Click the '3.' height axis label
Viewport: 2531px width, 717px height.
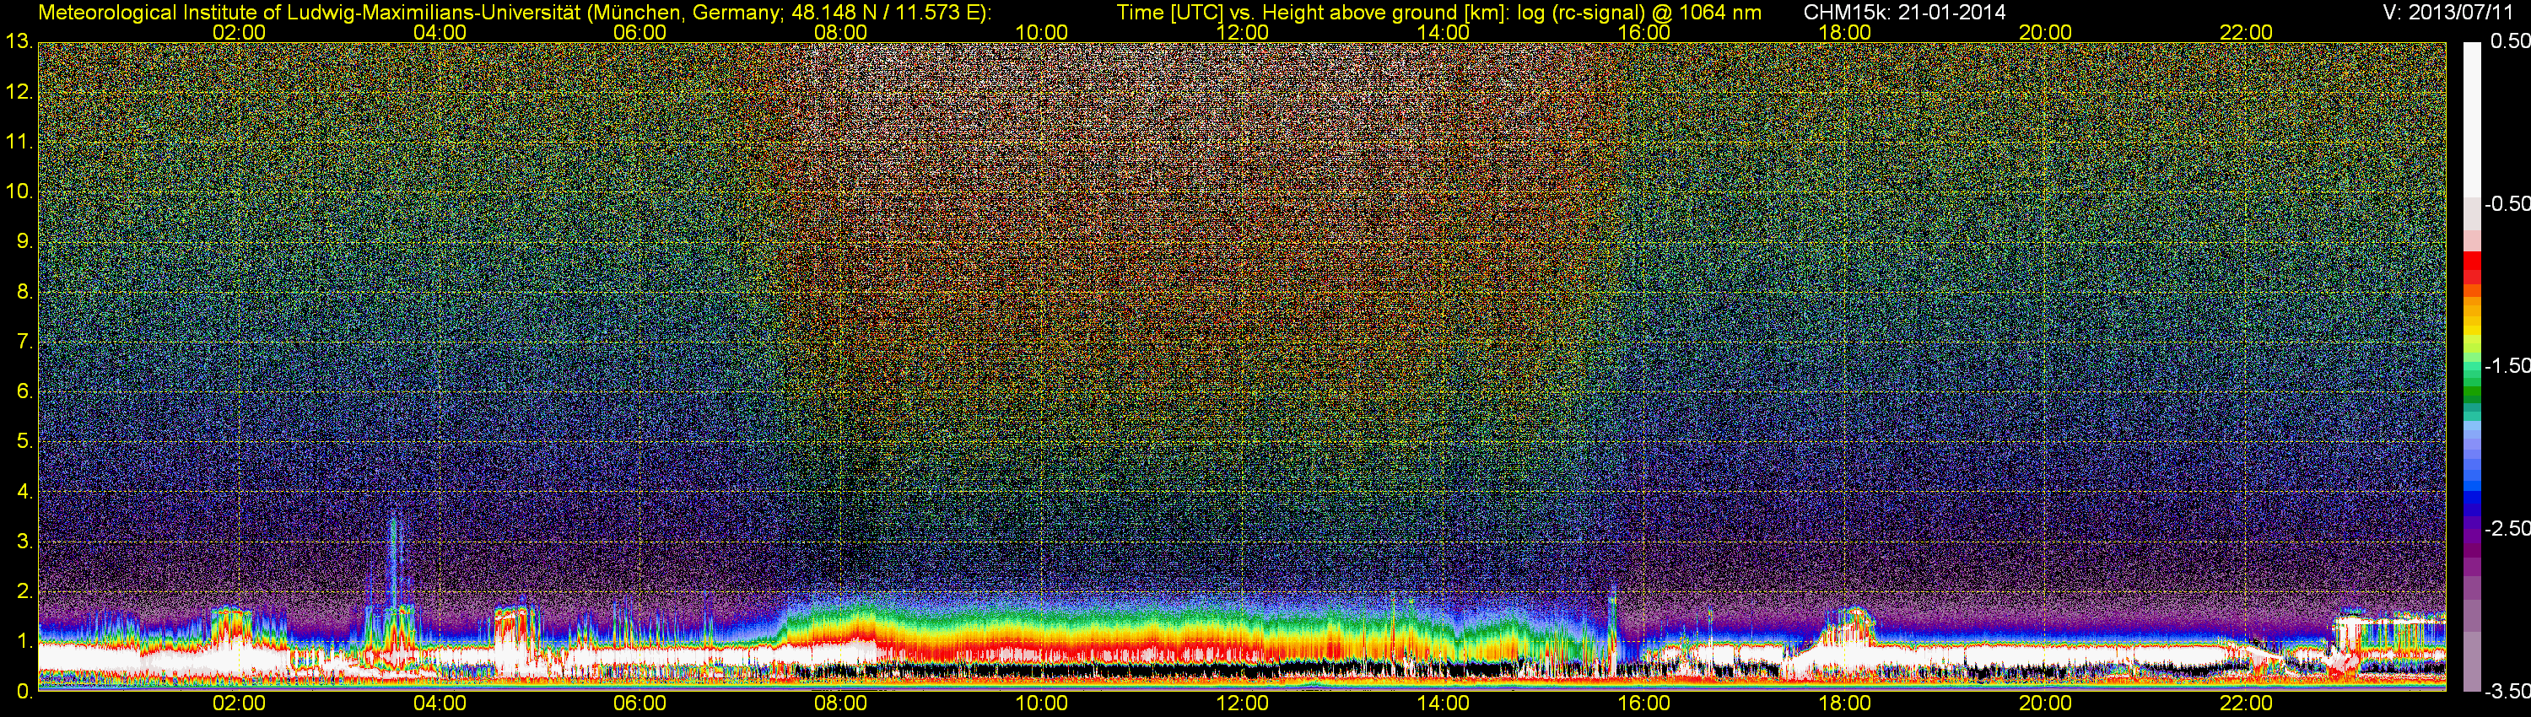click(24, 542)
